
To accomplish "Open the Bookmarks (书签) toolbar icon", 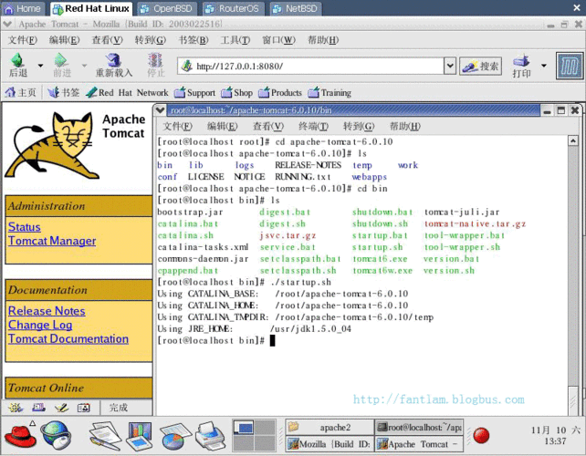I will point(64,92).
